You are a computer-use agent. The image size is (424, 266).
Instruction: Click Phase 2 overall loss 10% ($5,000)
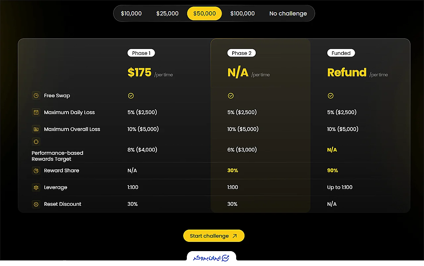[x=243, y=129]
